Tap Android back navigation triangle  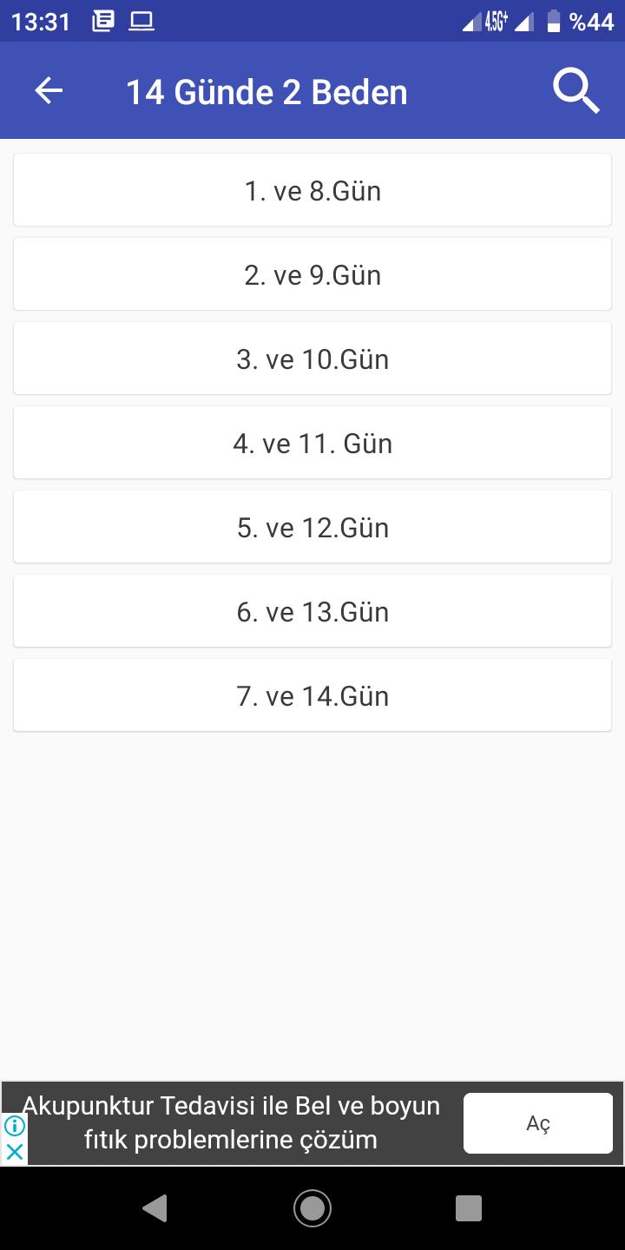tap(155, 1208)
